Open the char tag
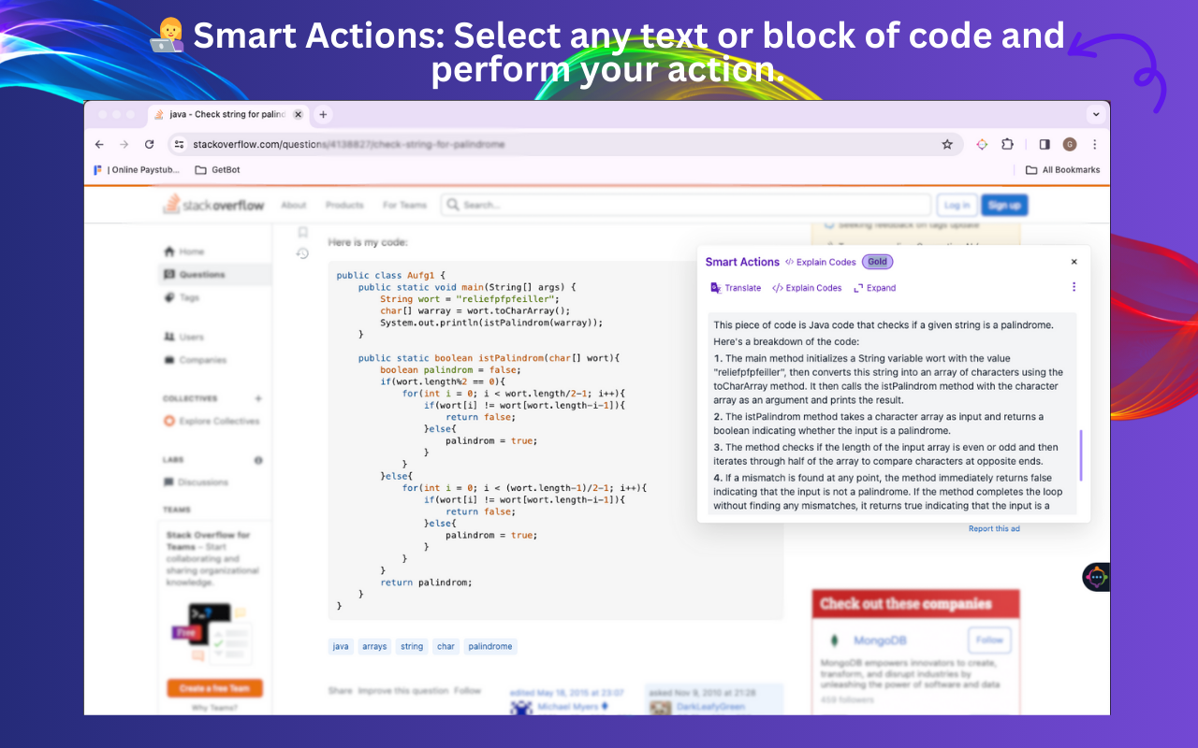Viewport: 1198px width, 748px height. pyautogui.click(x=446, y=646)
